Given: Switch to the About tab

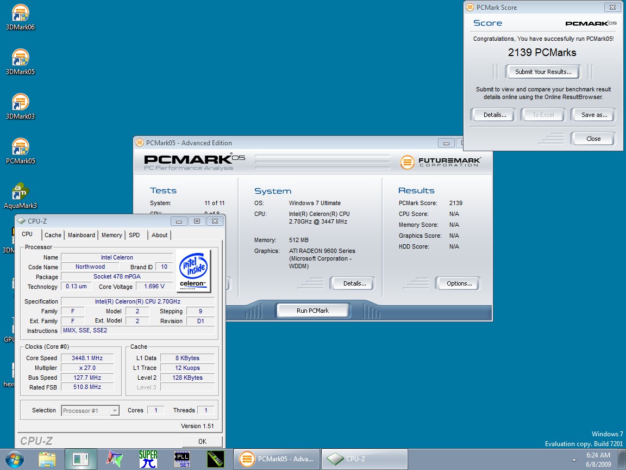Looking at the screenshot, I should coord(159,235).
